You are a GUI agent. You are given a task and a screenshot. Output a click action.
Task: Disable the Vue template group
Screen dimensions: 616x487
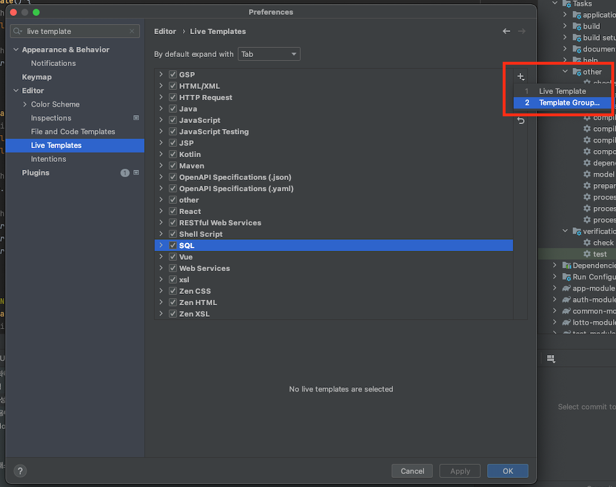click(173, 257)
